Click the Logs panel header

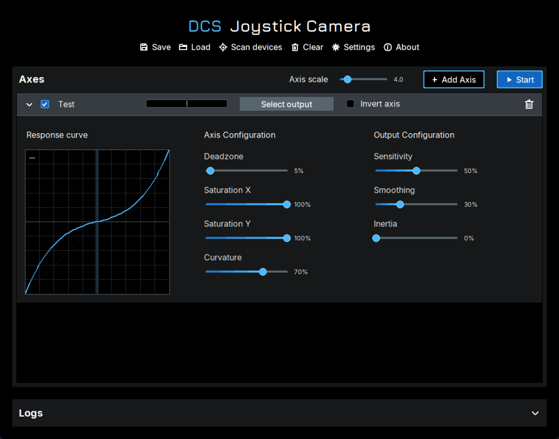279,413
